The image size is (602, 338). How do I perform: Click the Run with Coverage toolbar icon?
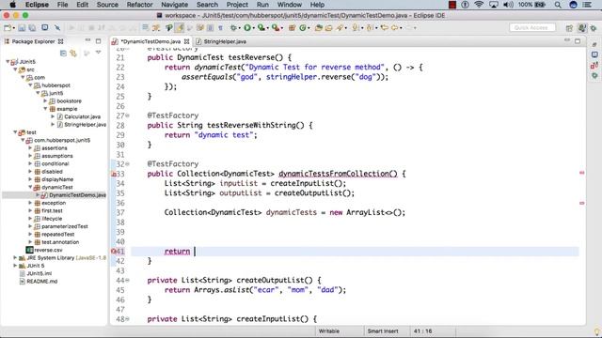click(x=261, y=27)
